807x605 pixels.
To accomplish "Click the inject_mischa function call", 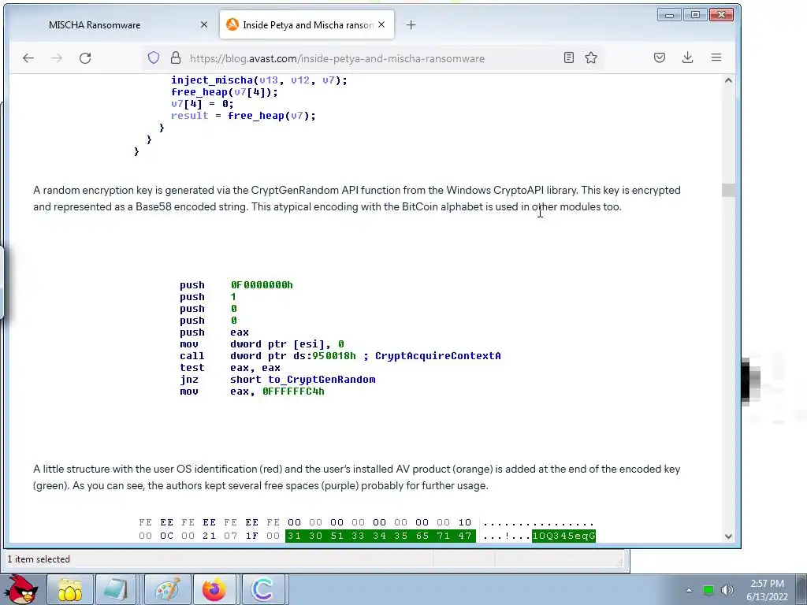I will pos(258,80).
